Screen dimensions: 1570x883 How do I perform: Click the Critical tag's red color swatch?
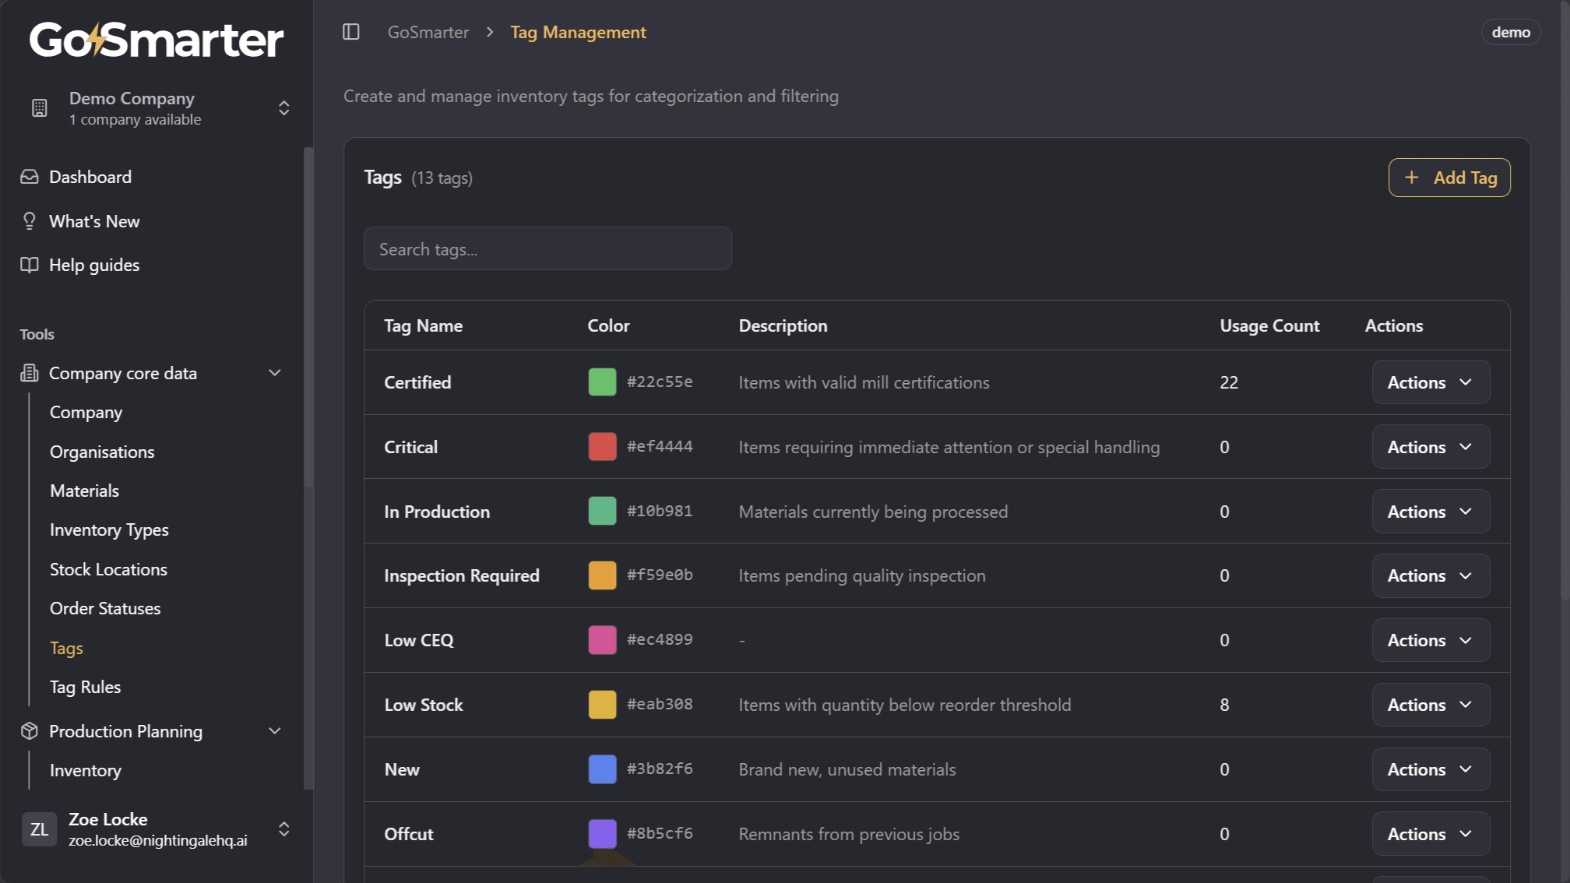[601, 446]
